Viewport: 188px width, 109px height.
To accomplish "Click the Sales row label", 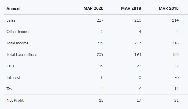I will click(x=11, y=20).
